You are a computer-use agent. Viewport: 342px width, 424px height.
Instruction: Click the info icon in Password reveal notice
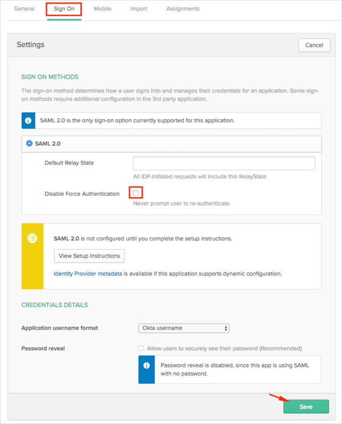tap(146, 365)
